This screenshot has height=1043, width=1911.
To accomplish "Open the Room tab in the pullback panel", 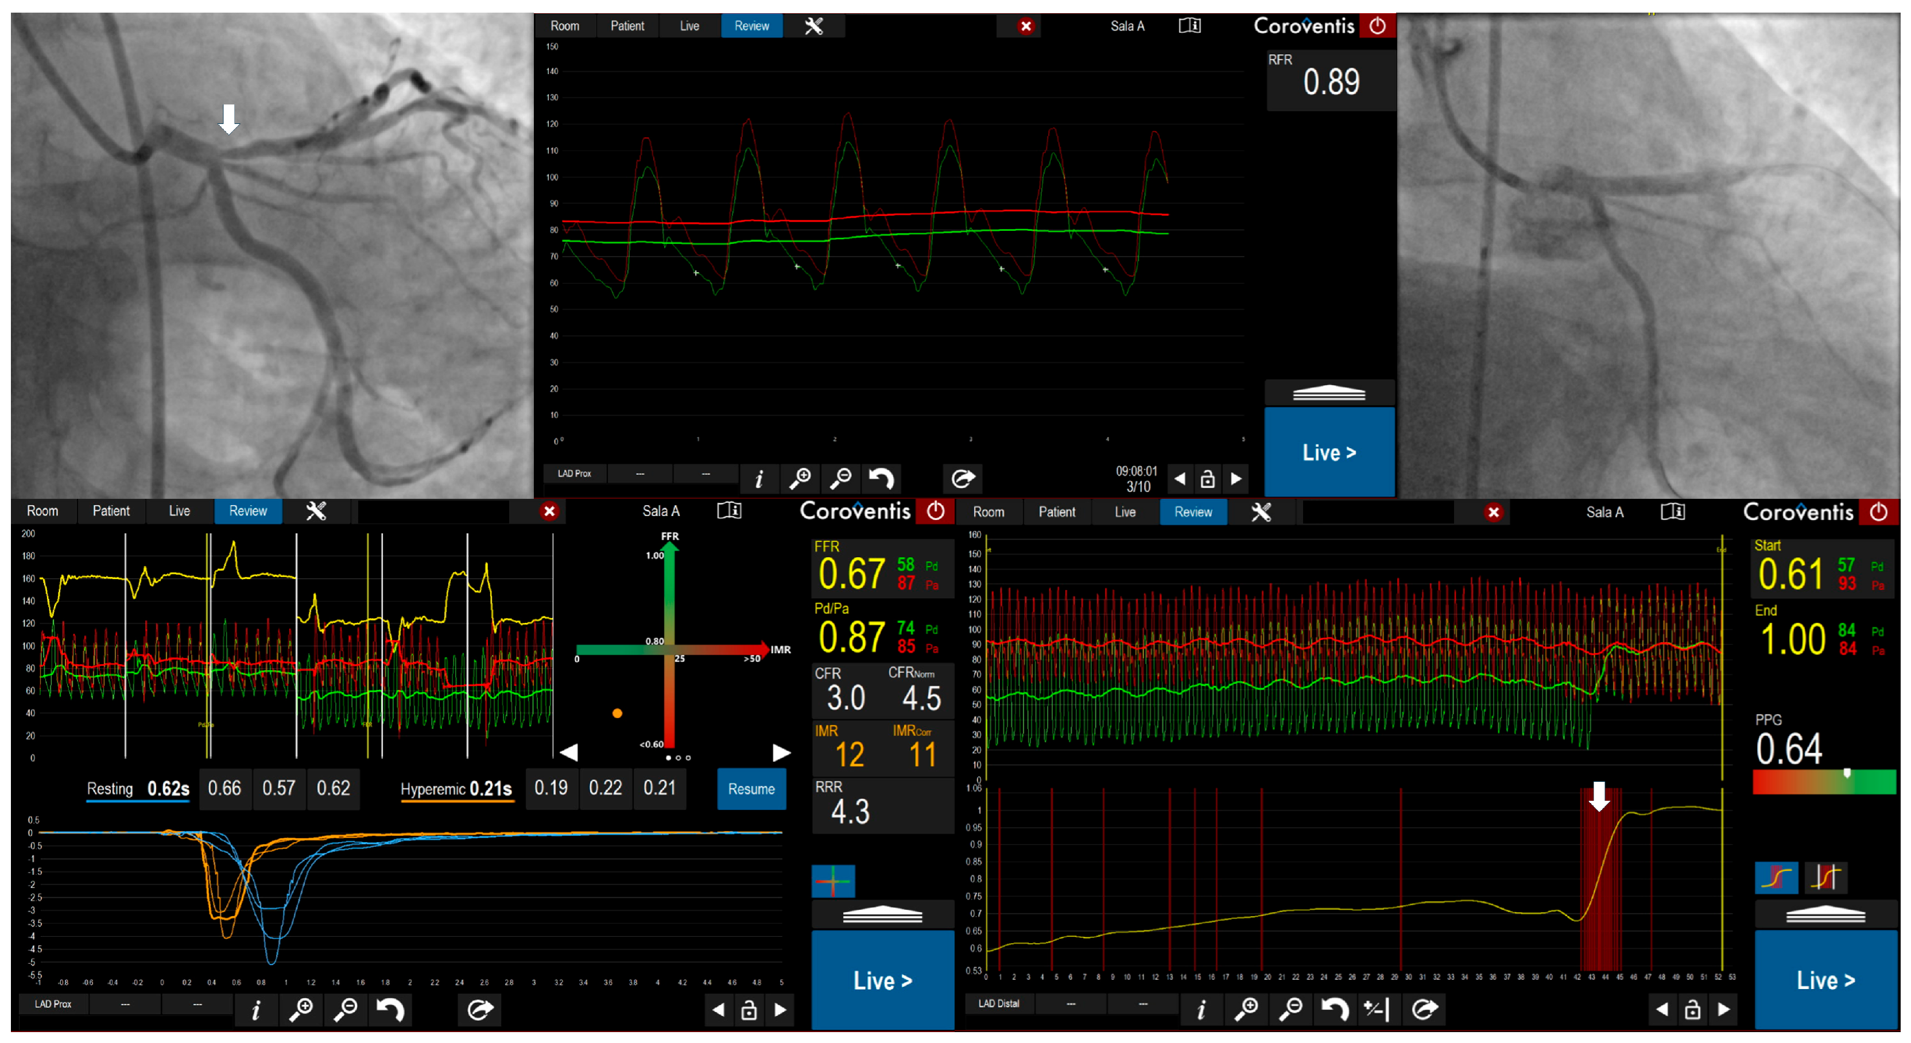I will [988, 512].
